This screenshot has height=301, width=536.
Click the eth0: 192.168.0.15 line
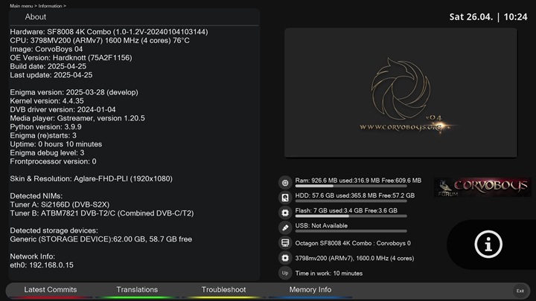42,265
